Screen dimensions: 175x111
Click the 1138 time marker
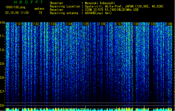pyautogui.click(x=135, y=24)
